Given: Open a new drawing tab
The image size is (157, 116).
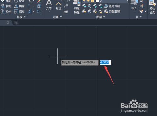Looking at the screenshot, I should point(16,23).
